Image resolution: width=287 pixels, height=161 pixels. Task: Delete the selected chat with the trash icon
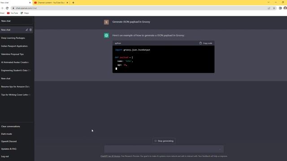tap(30, 30)
